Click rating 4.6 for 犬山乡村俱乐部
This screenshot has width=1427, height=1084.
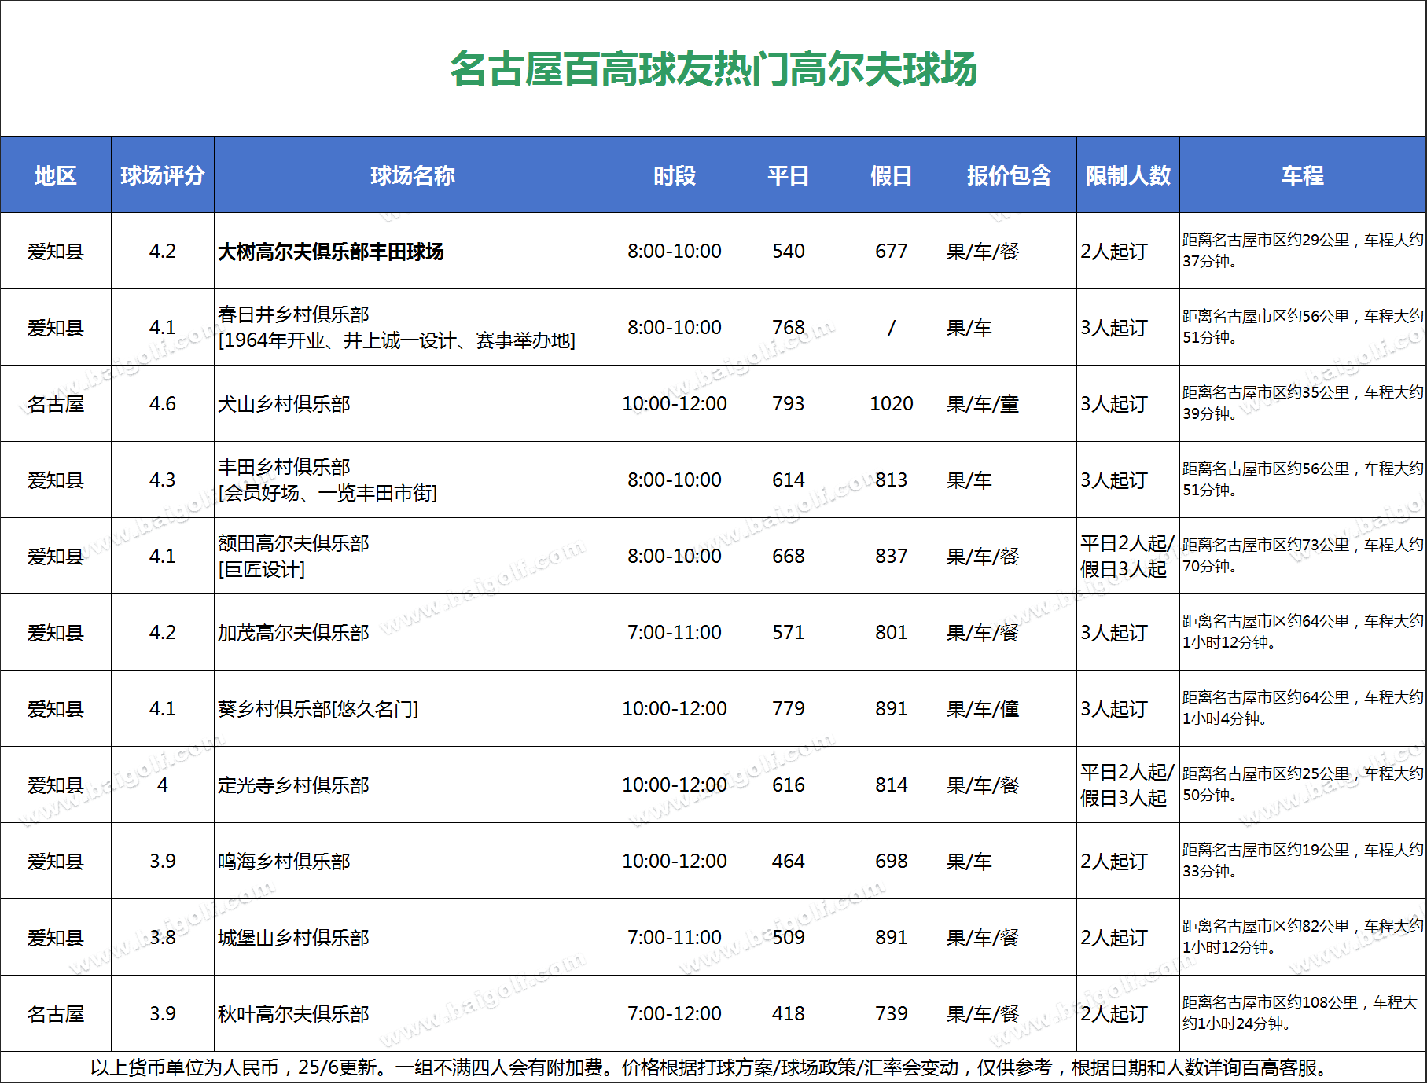click(x=163, y=404)
